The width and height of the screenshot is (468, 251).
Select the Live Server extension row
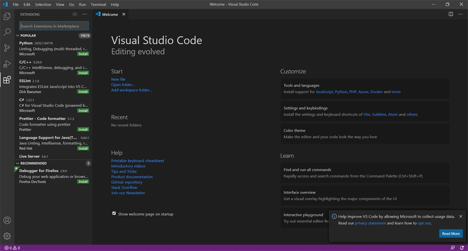[53, 156]
